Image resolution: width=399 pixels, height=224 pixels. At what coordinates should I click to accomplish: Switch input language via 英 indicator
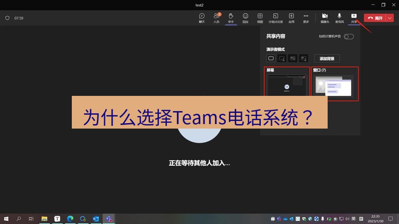tap(354, 219)
